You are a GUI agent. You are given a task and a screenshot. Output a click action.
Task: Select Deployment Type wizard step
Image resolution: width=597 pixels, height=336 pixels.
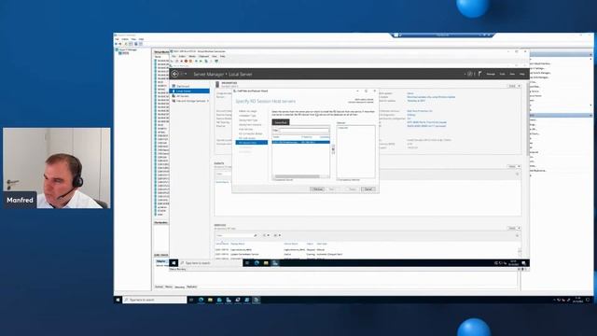click(x=248, y=120)
